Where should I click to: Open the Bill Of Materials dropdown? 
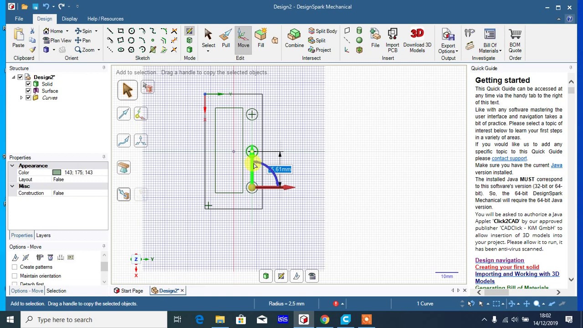[x=490, y=48]
